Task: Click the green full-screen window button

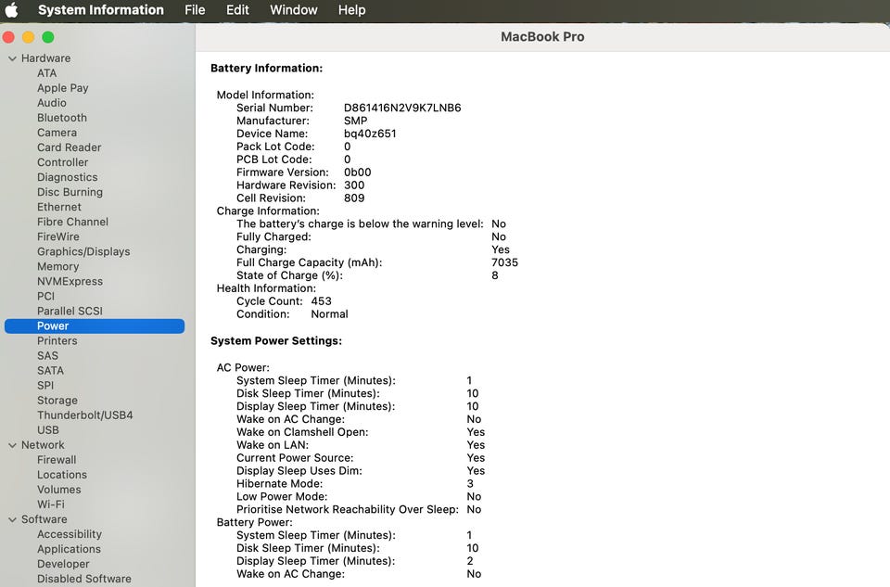Action: coord(48,37)
